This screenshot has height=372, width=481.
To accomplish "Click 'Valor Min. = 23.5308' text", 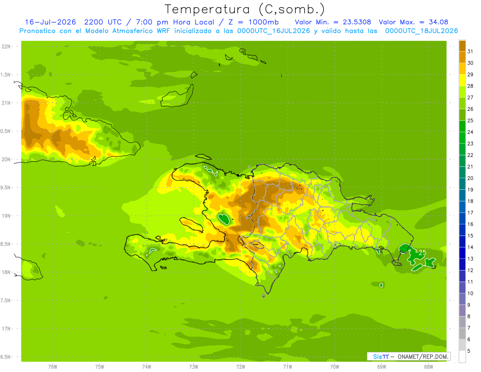I will pos(333,22).
